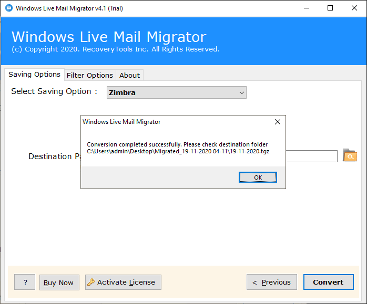This screenshot has height=304, width=367.
Task: Click the Destination Path input field
Action: pyautogui.click(x=311, y=156)
